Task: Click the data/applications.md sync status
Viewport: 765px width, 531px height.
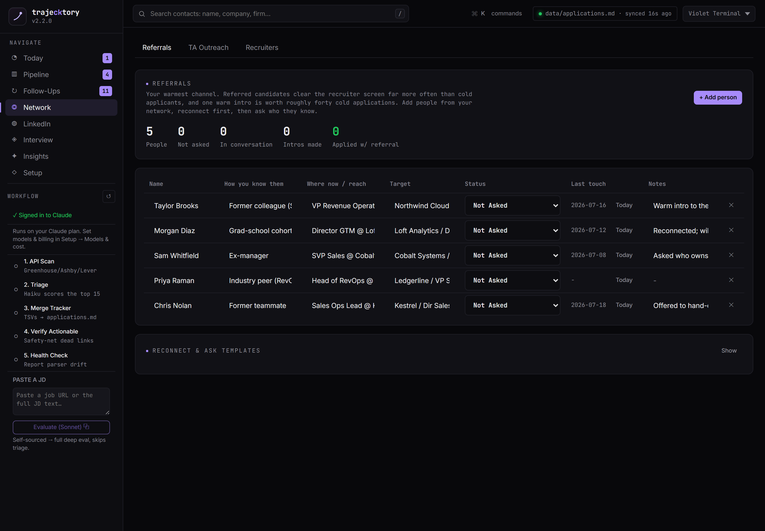Action: (x=605, y=13)
